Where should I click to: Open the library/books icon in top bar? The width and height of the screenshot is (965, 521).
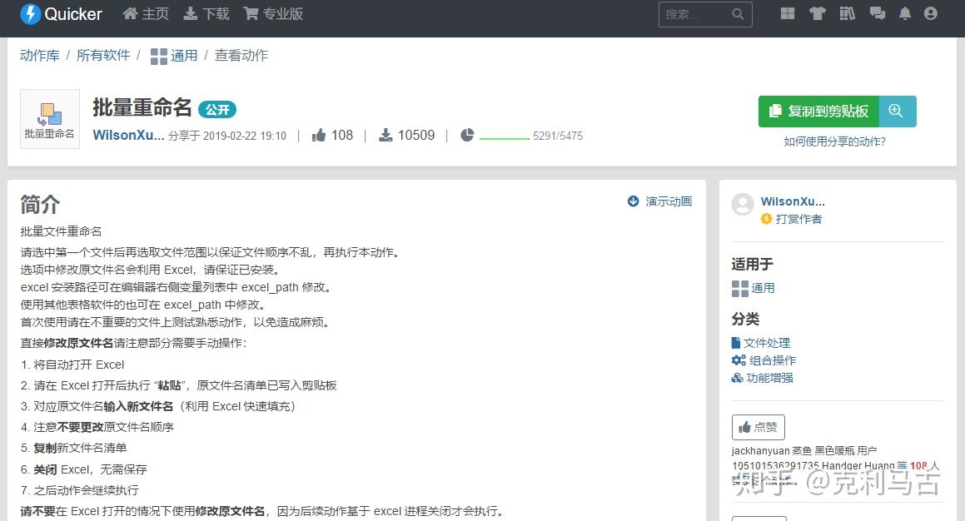click(847, 12)
